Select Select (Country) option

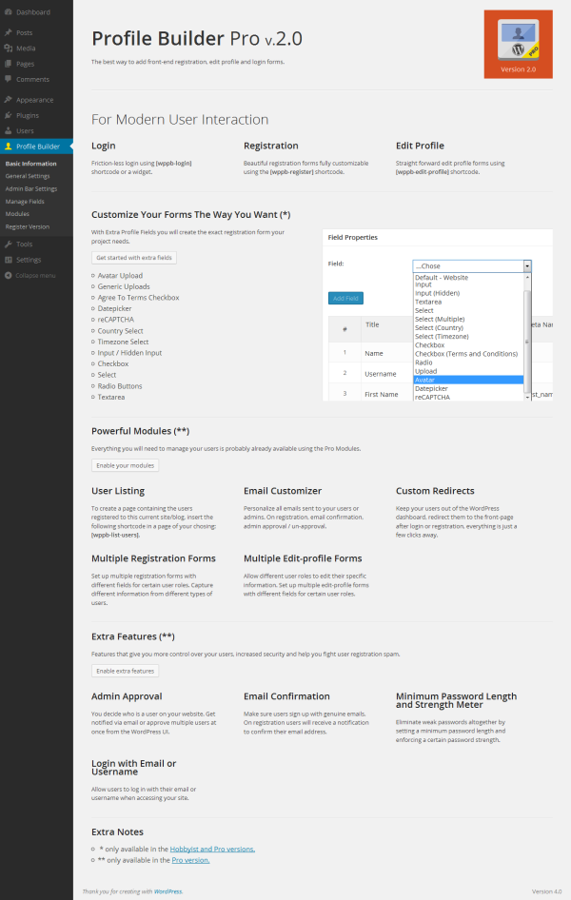tap(439, 327)
